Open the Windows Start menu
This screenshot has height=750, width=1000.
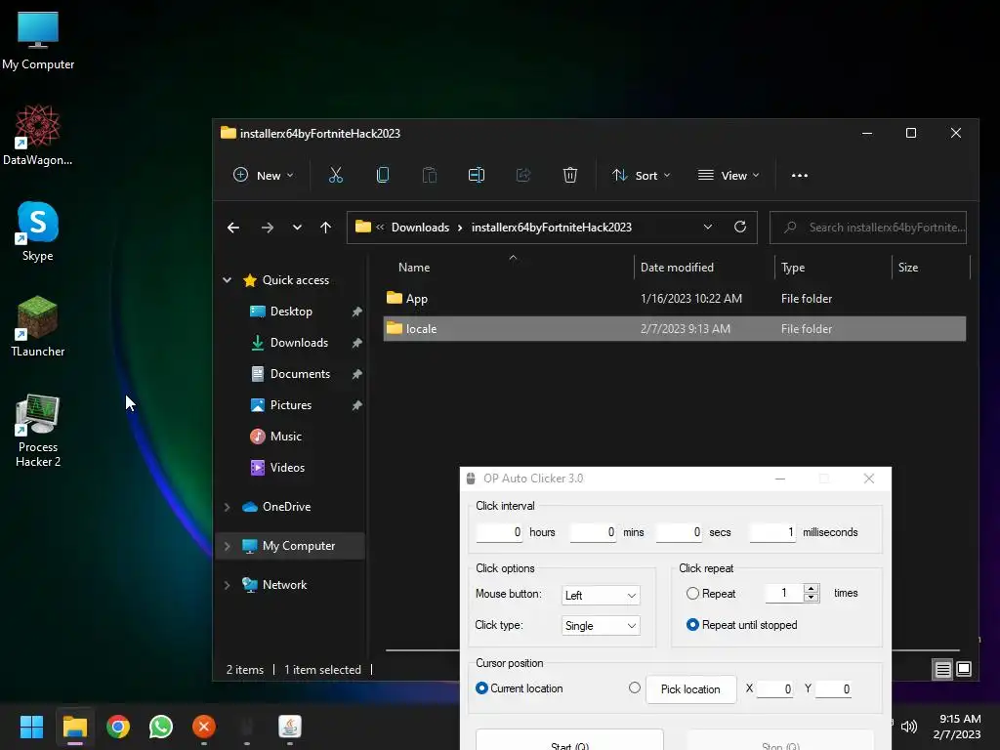pos(31,727)
